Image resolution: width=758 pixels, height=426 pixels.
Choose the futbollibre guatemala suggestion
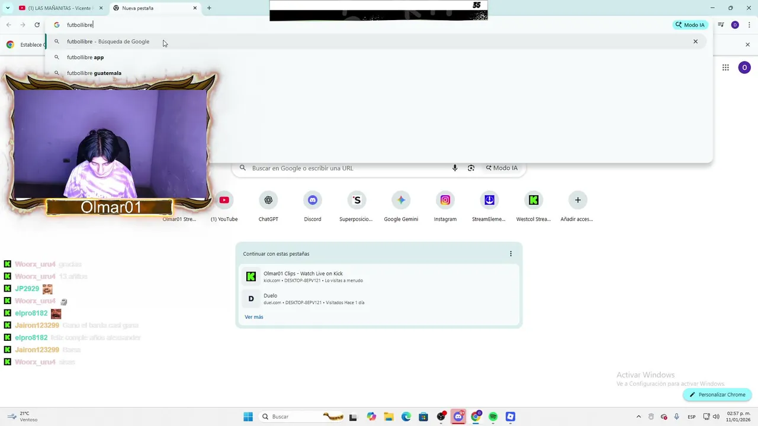94,73
